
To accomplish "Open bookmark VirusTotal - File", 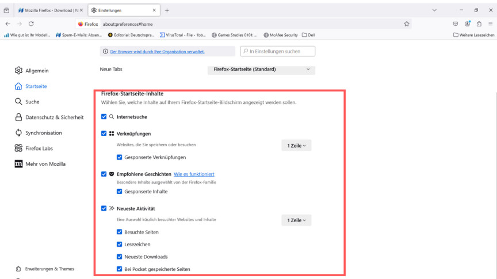I will pos(183,35).
